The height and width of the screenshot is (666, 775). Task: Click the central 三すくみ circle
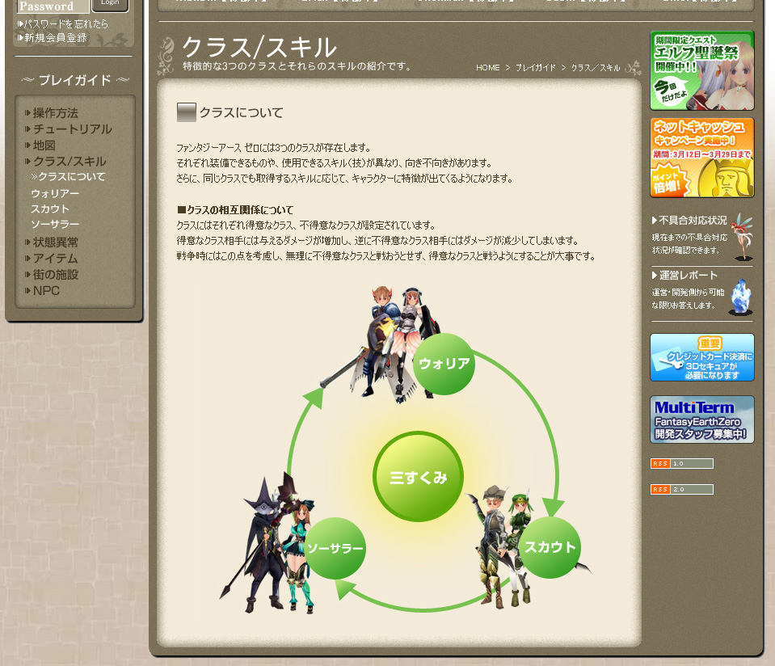(x=418, y=477)
